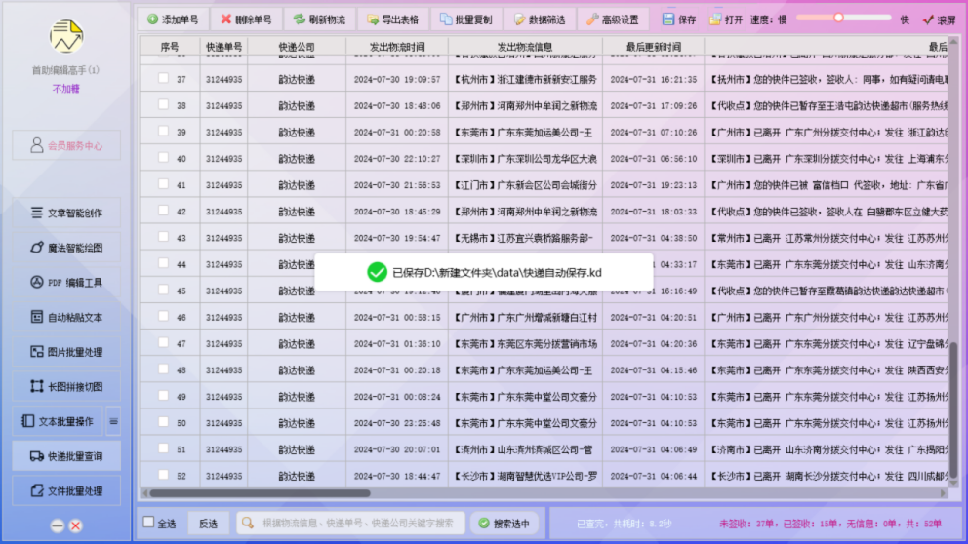Tick the checkbox for row 50

[x=163, y=422]
